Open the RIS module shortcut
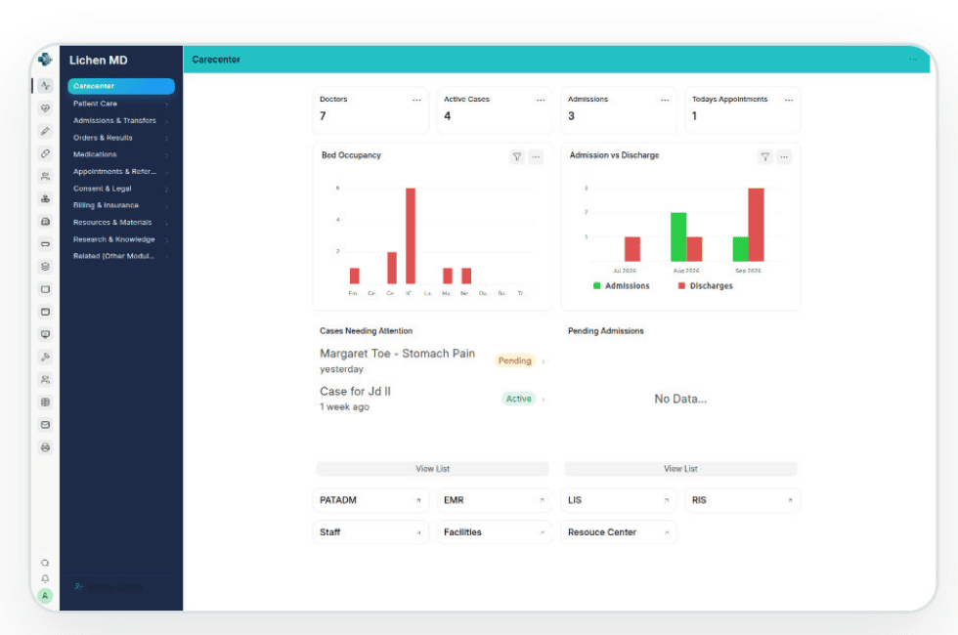 coord(742,500)
